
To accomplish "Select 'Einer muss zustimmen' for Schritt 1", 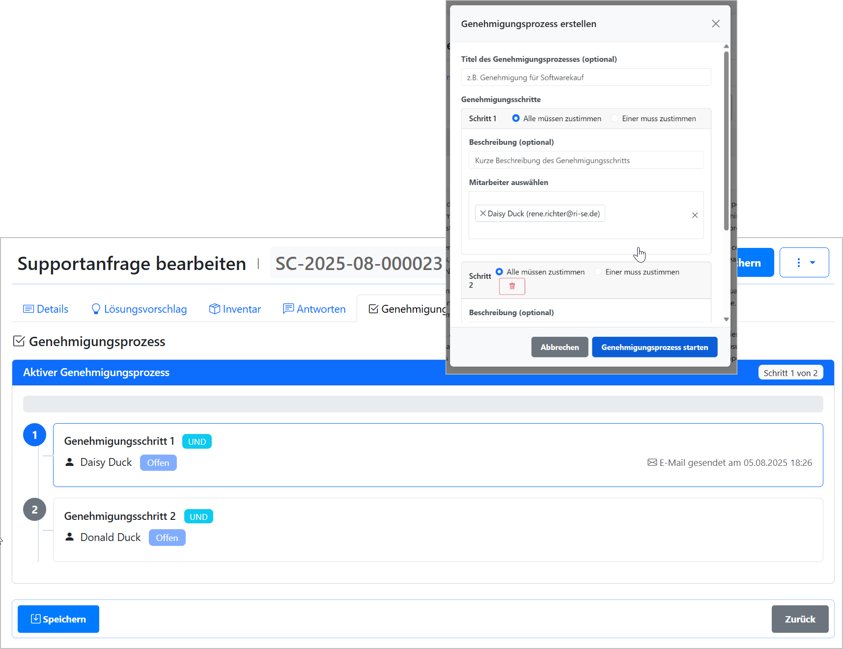I will tap(615, 118).
